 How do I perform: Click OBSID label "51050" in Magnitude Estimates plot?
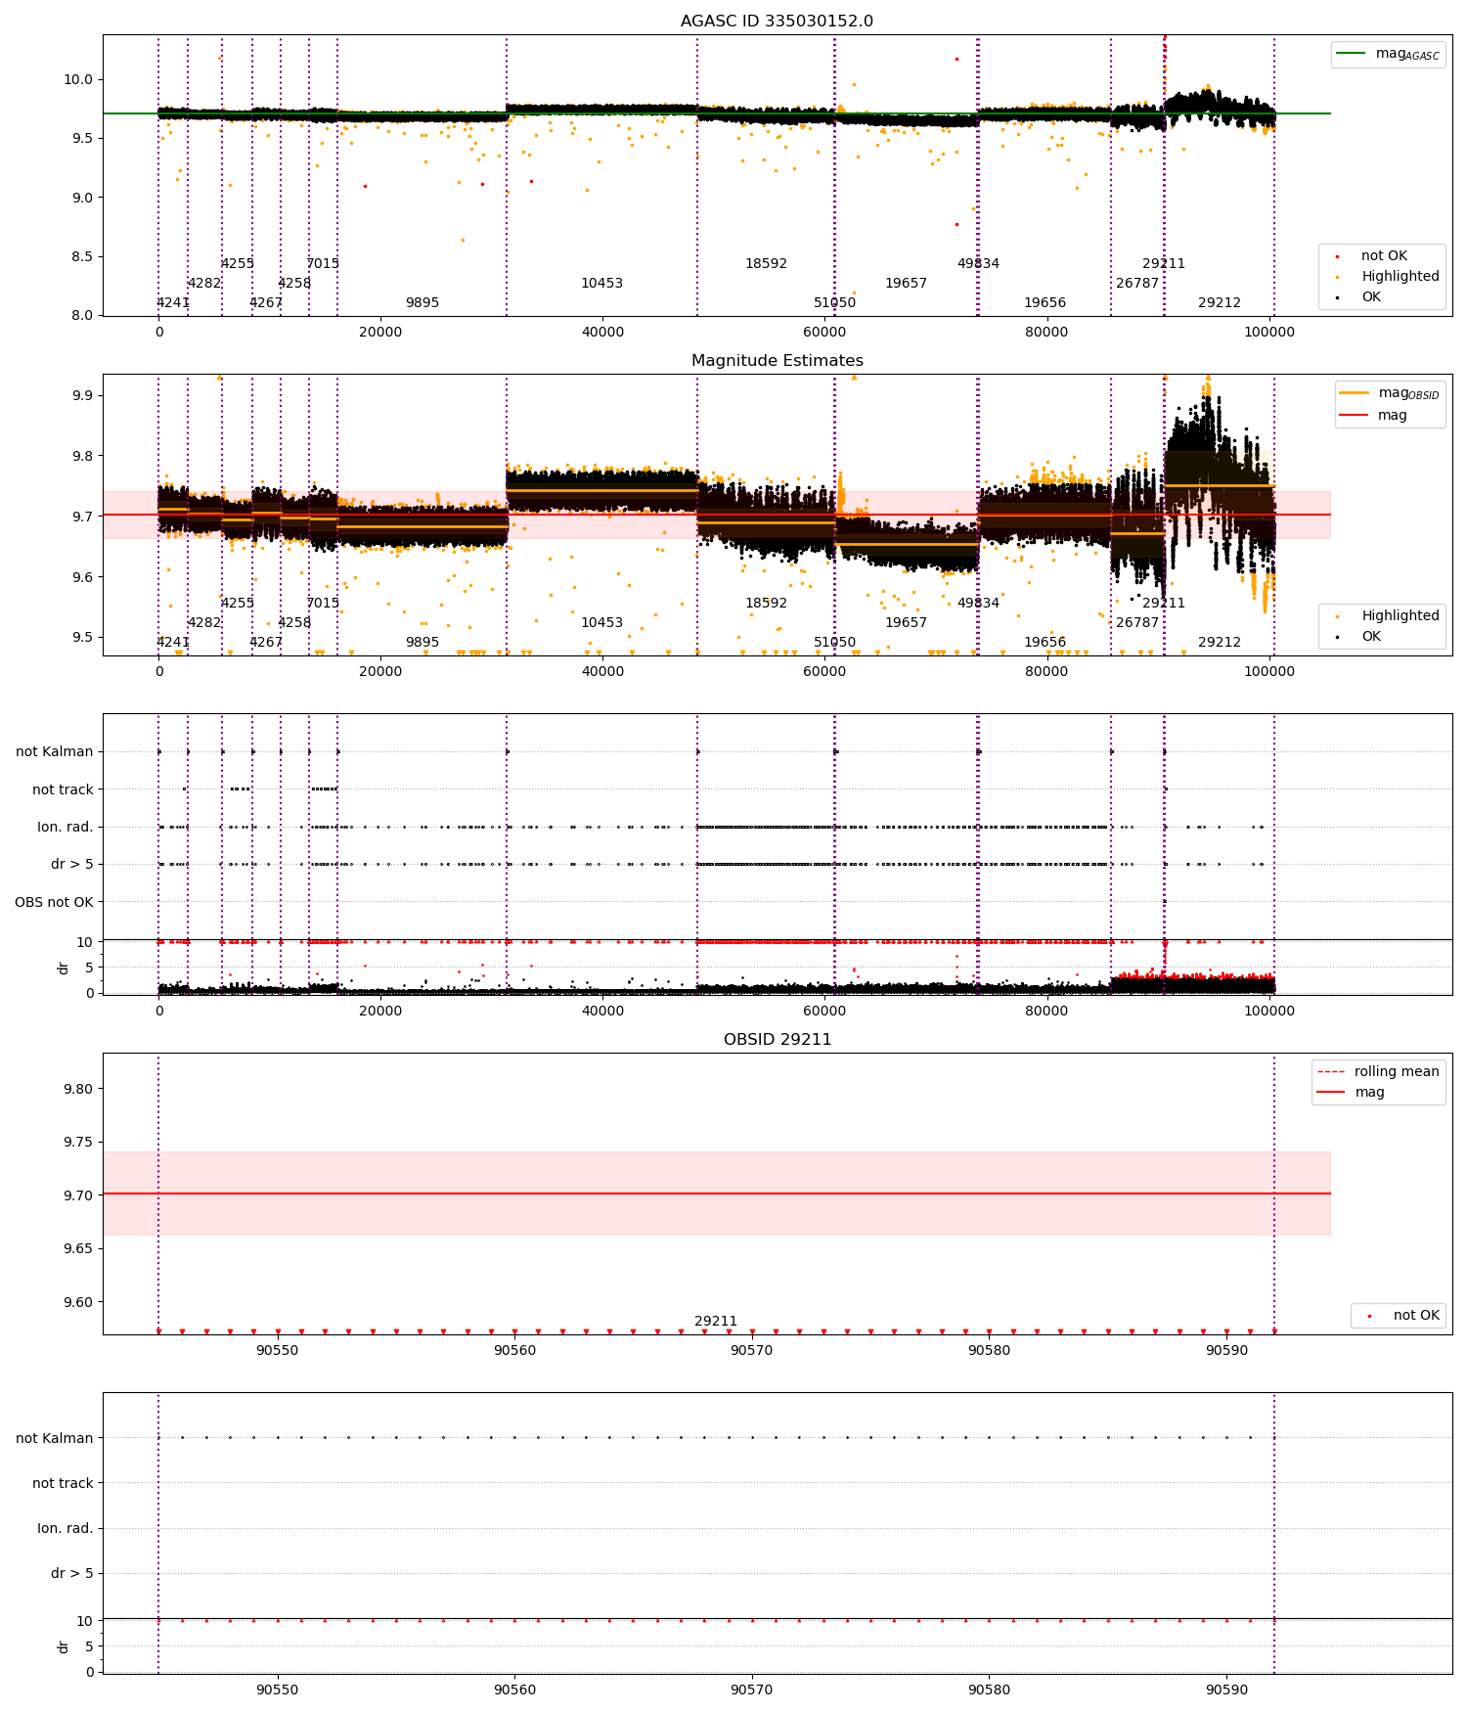(x=834, y=643)
